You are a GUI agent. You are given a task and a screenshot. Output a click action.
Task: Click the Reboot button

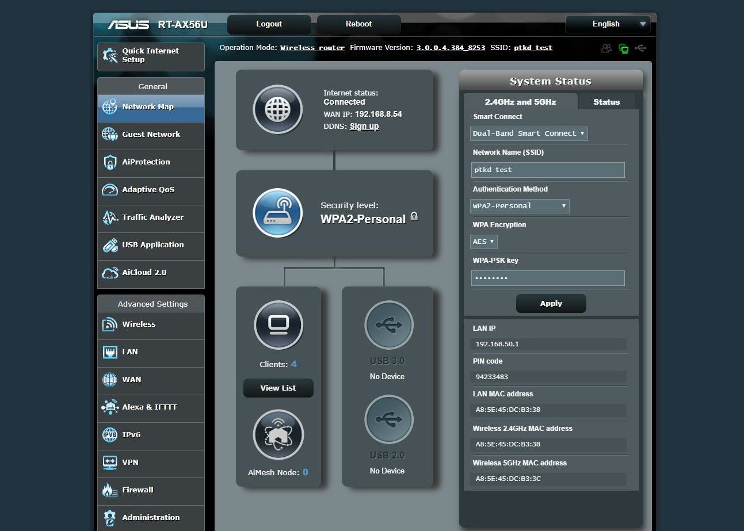point(358,24)
